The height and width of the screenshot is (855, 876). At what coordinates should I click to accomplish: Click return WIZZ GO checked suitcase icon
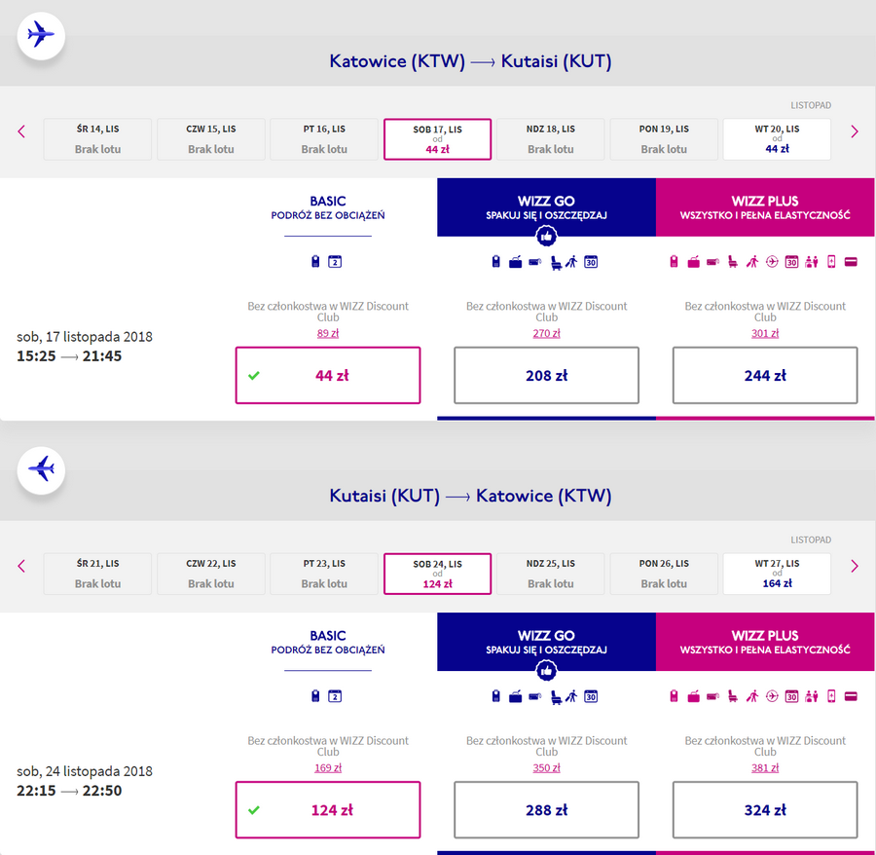point(515,697)
